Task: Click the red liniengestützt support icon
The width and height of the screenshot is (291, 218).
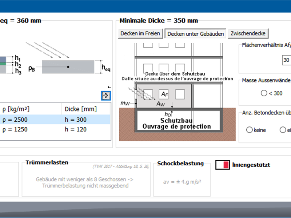Action: [223, 165]
